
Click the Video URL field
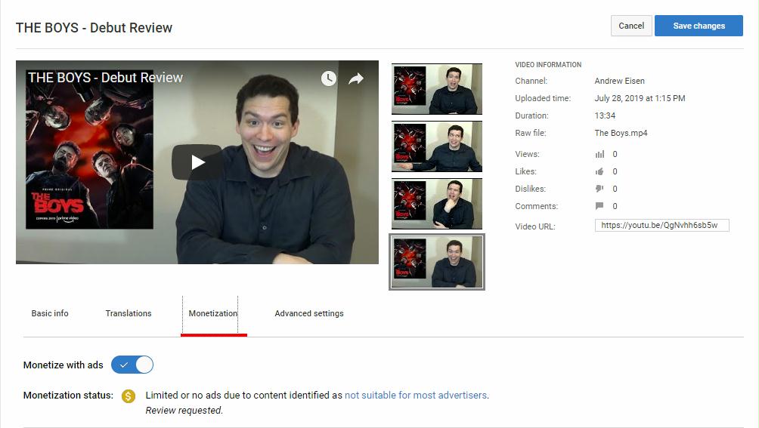click(661, 225)
